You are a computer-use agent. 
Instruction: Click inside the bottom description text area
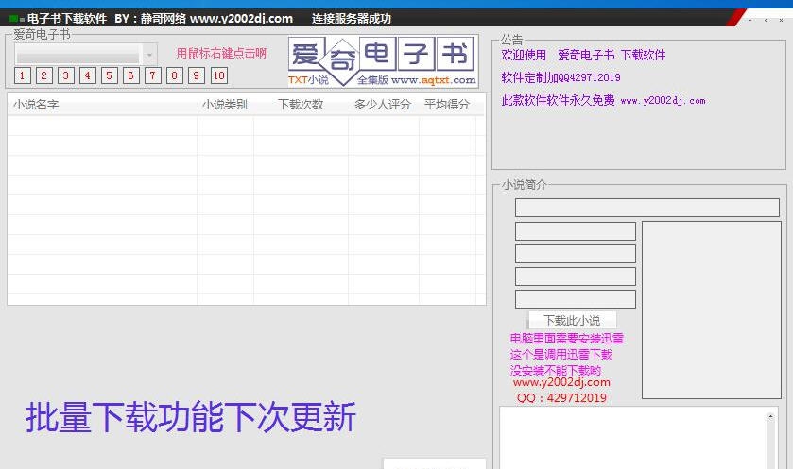tap(632, 438)
